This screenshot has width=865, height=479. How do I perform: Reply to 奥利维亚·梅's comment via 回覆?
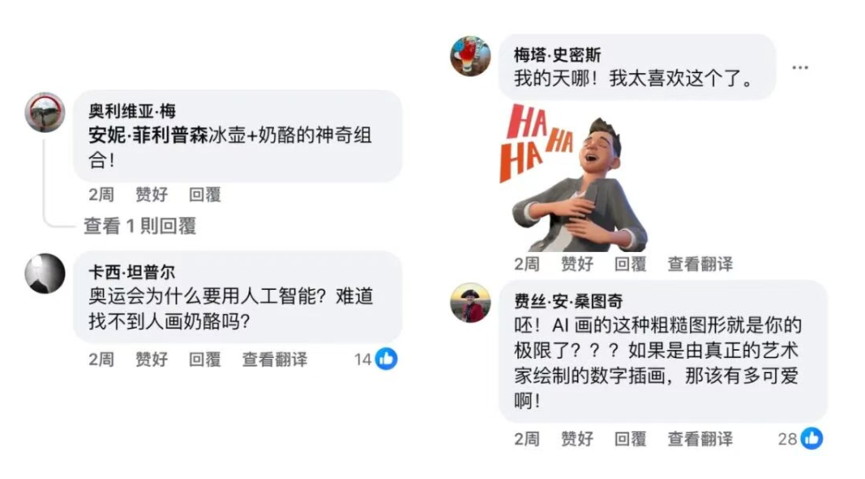tap(205, 194)
